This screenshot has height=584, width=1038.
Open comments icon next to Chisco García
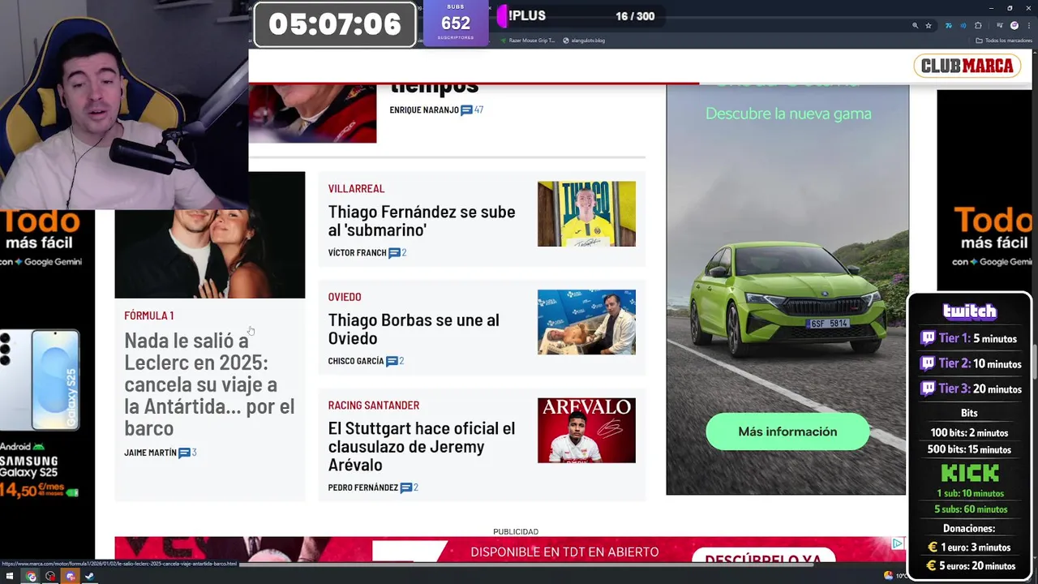(x=392, y=361)
